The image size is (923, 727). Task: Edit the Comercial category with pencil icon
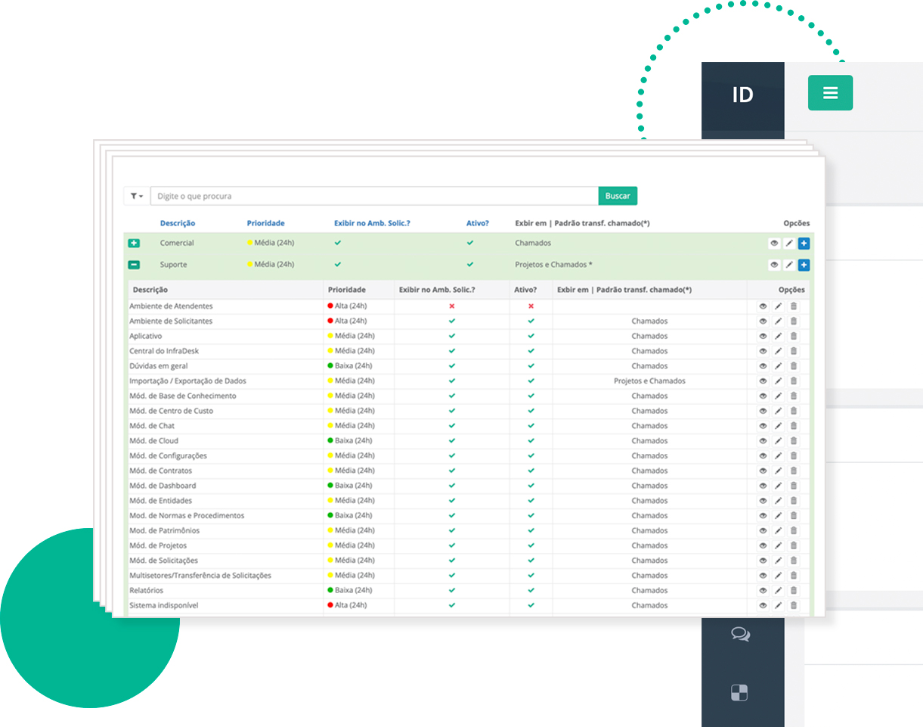(788, 244)
